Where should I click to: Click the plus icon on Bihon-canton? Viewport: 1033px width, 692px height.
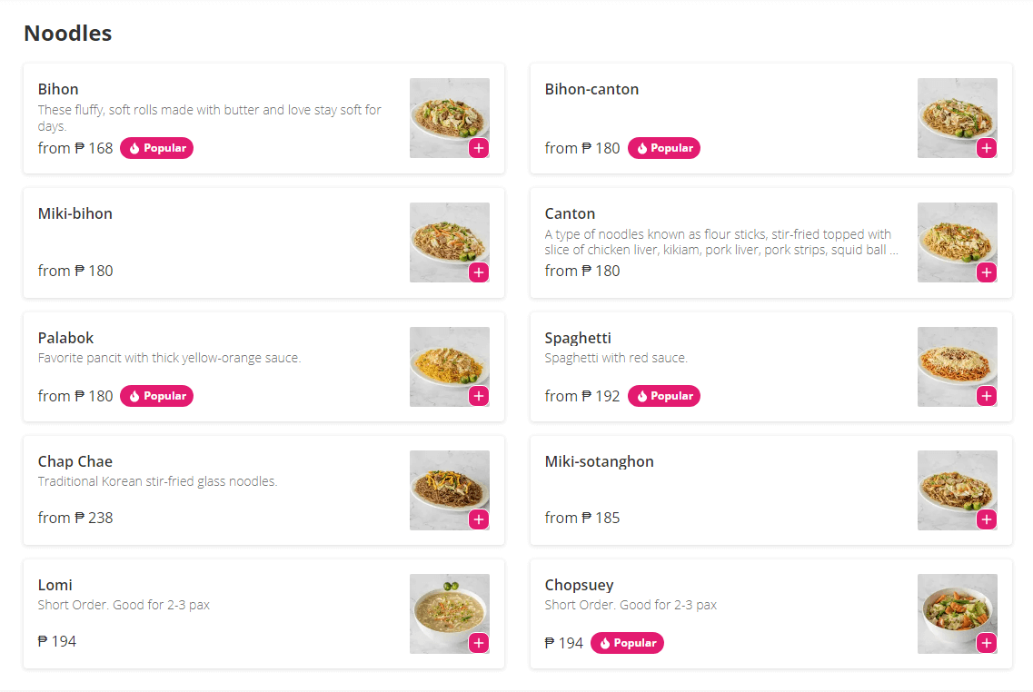pyautogui.click(x=987, y=147)
